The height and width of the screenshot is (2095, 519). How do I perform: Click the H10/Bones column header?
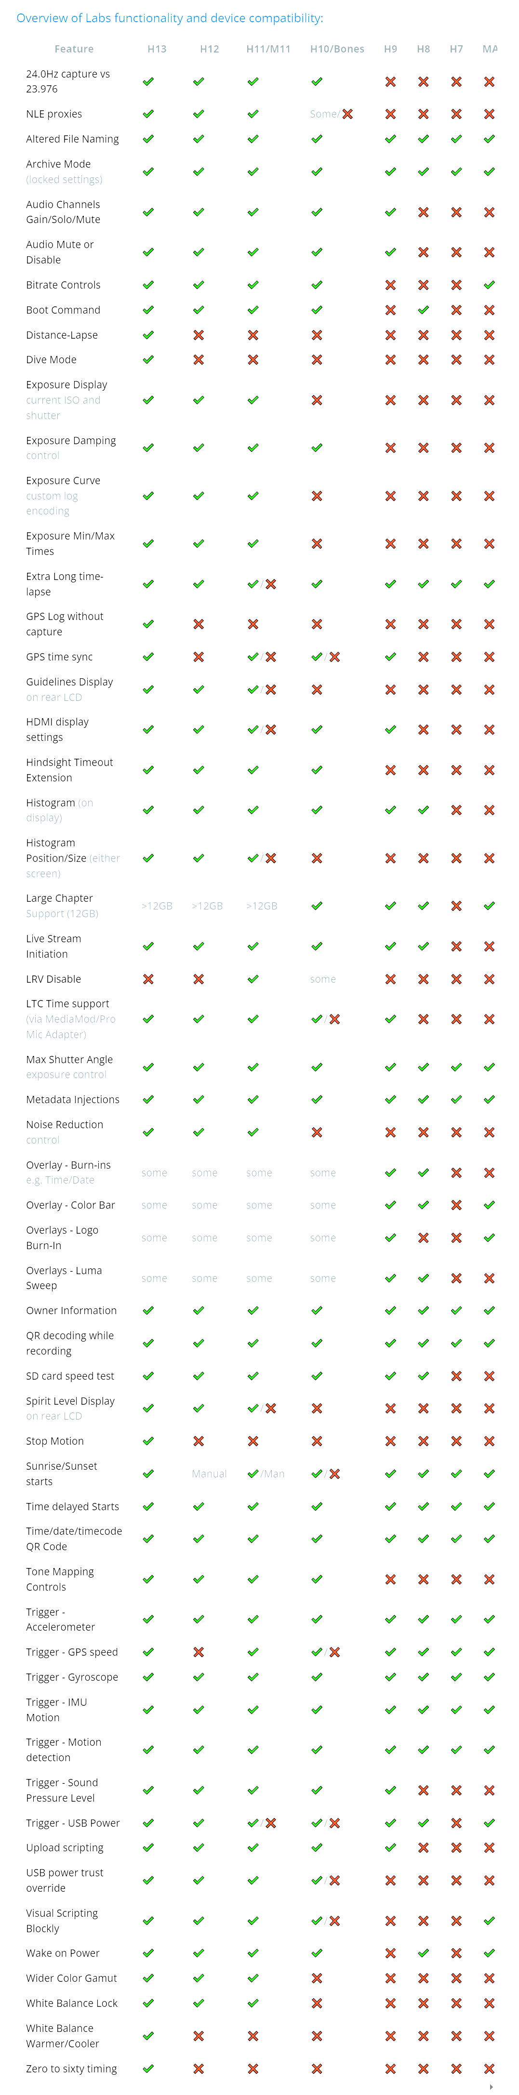point(337,49)
